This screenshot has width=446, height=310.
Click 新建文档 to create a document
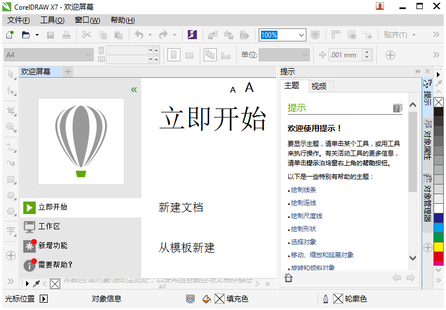point(181,207)
